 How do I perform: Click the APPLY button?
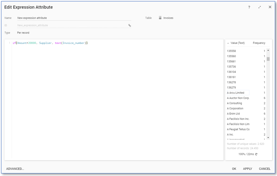tap(247, 169)
